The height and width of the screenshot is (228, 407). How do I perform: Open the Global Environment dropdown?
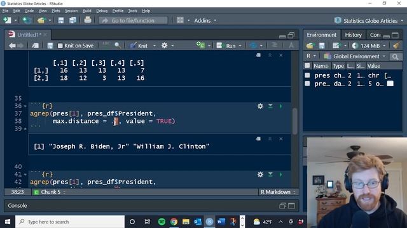tap(355, 56)
